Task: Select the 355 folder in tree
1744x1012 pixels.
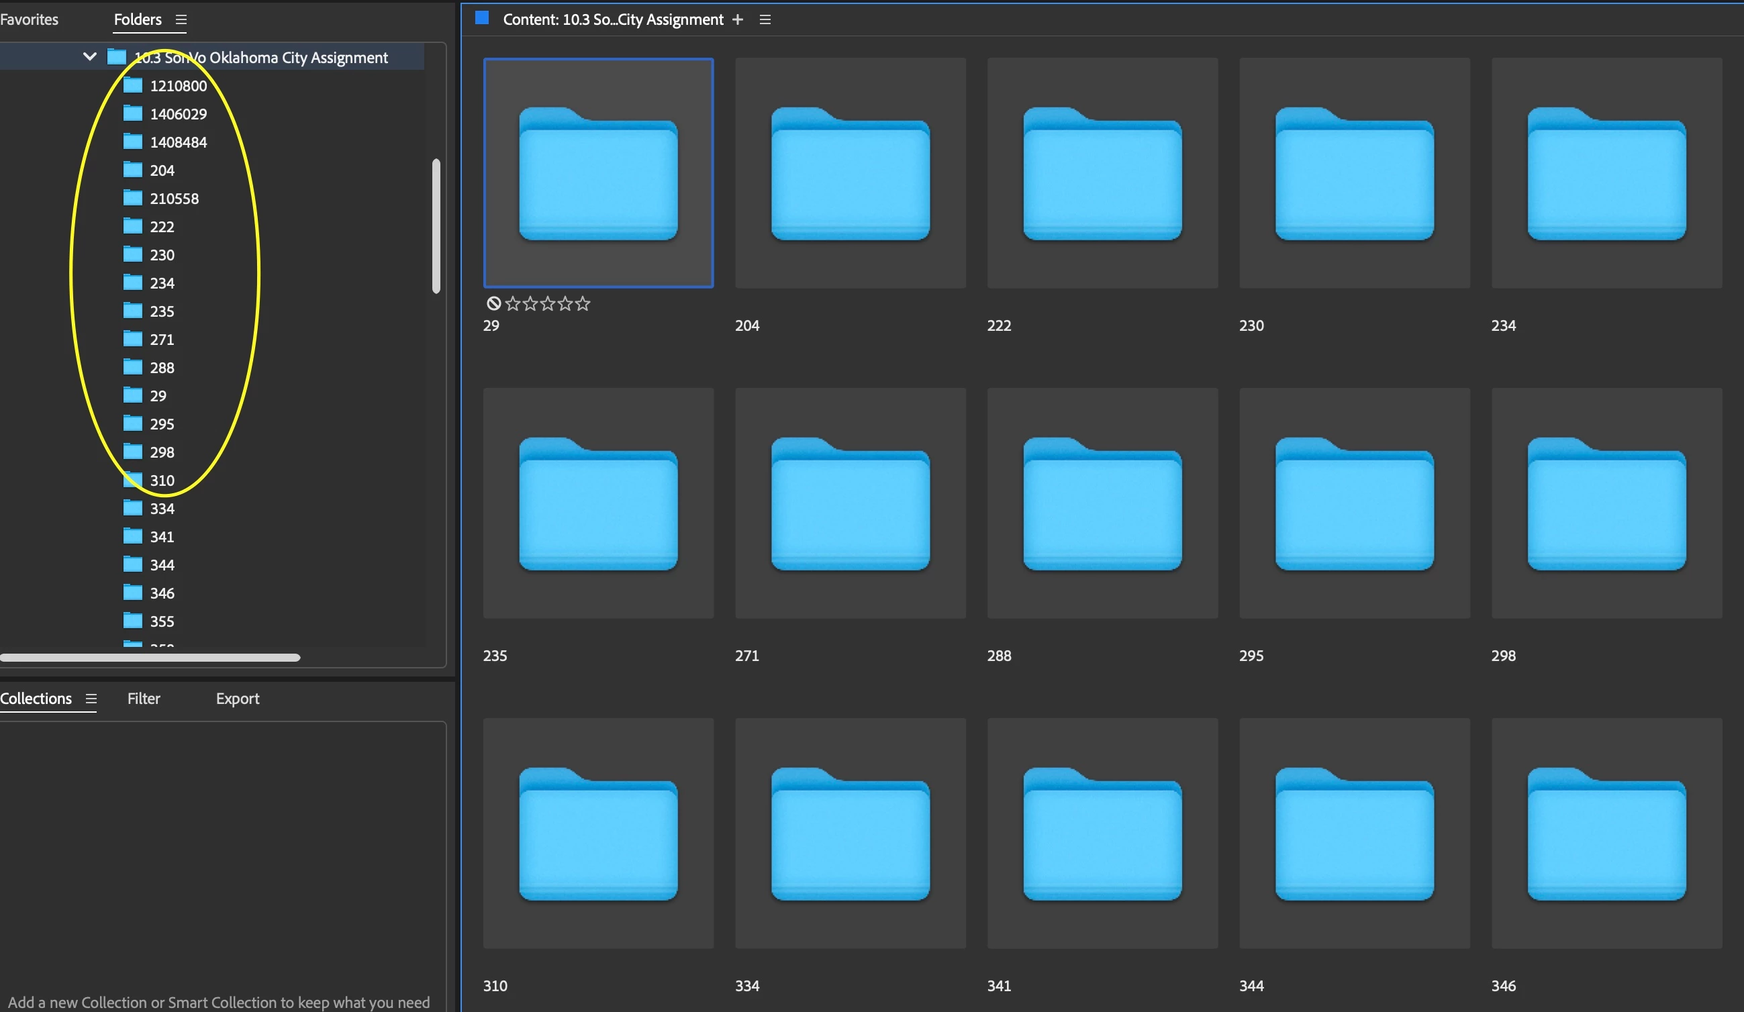Action: point(162,621)
